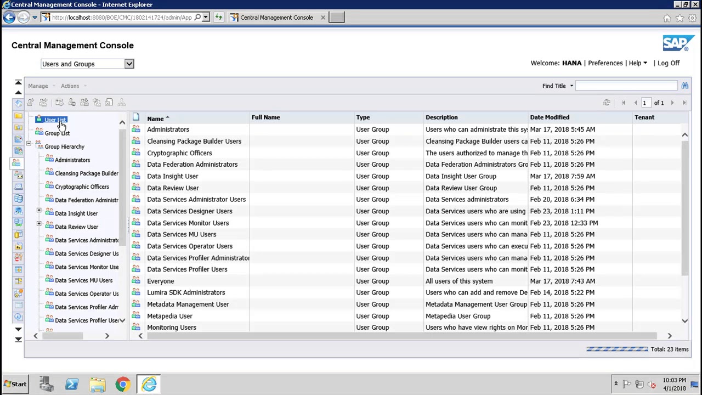Click the Create New Group toolbar icon
The height and width of the screenshot is (395, 702).
click(43, 103)
